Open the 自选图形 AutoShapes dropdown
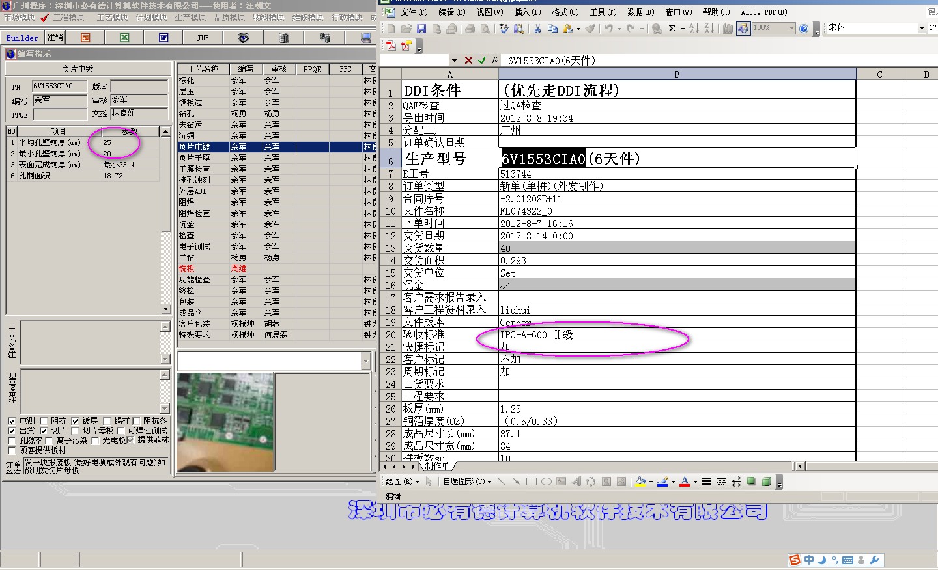 pos(467,482)
